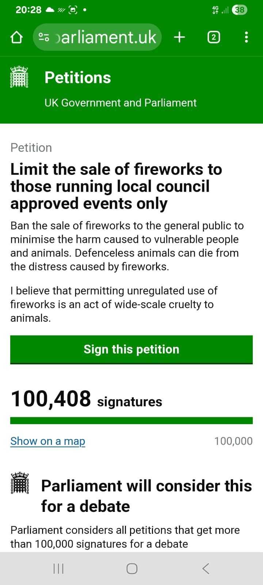Image resolution: width=263 pixels, height=585 pixels.
Task: Tap the 4G signal status icon
Action: tap(216, 10)
